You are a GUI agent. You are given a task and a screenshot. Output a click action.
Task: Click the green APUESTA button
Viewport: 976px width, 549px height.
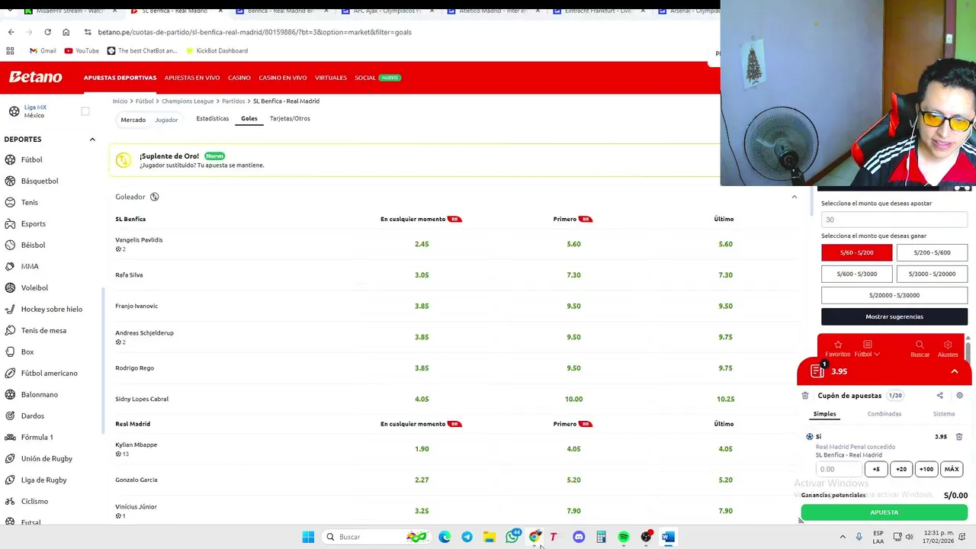[884, 512]
